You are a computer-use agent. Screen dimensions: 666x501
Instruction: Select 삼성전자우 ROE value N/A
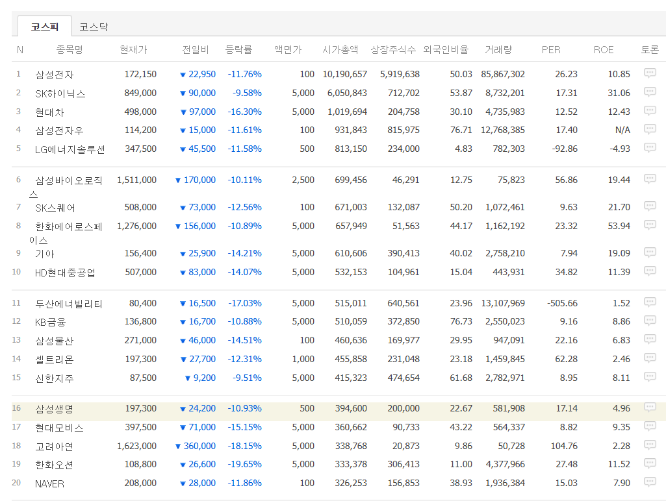[622, 130]
